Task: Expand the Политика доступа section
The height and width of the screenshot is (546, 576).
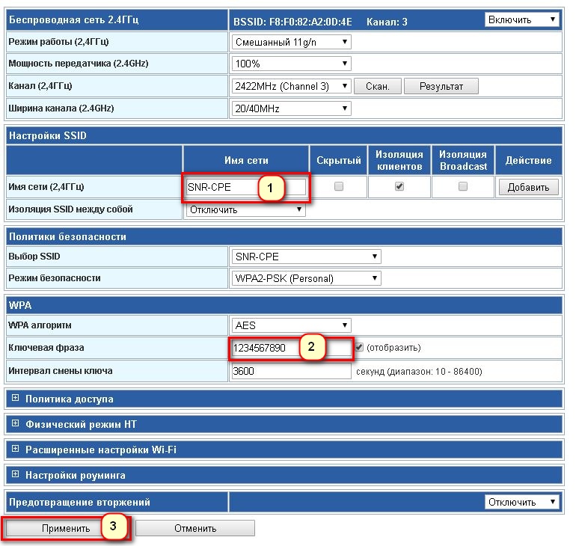Action: 15,399
